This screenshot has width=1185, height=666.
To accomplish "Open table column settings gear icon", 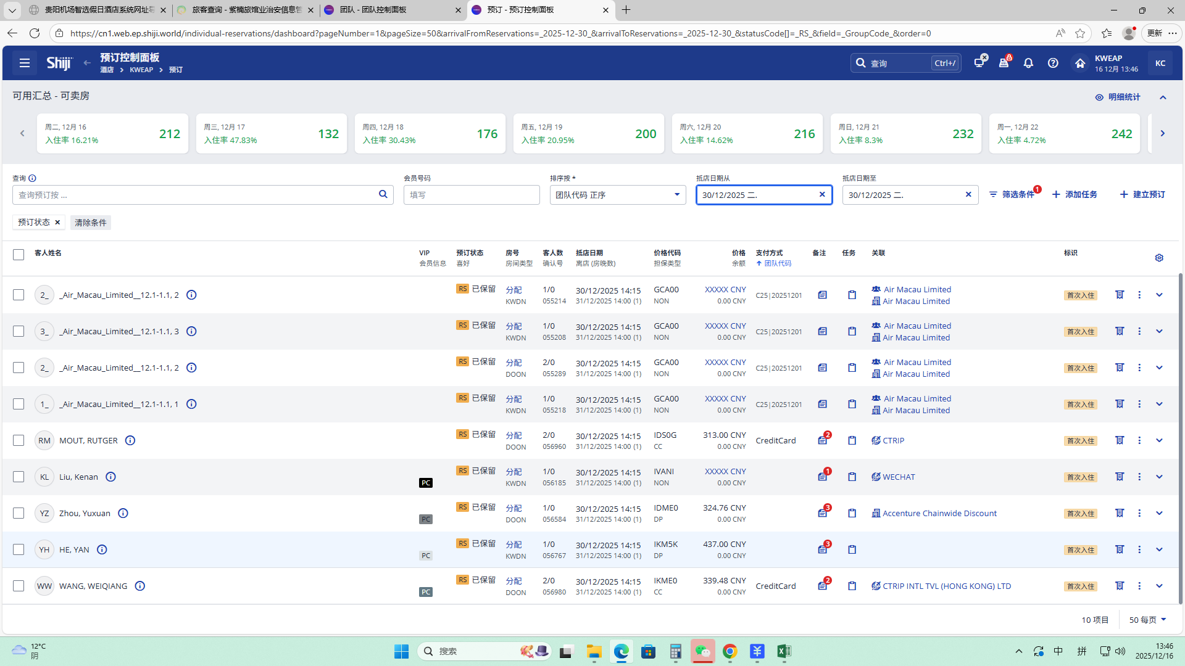I will (x=1159, y=258).
